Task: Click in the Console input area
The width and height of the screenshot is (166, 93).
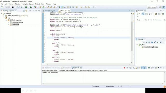Action: (x=103, y=77)
